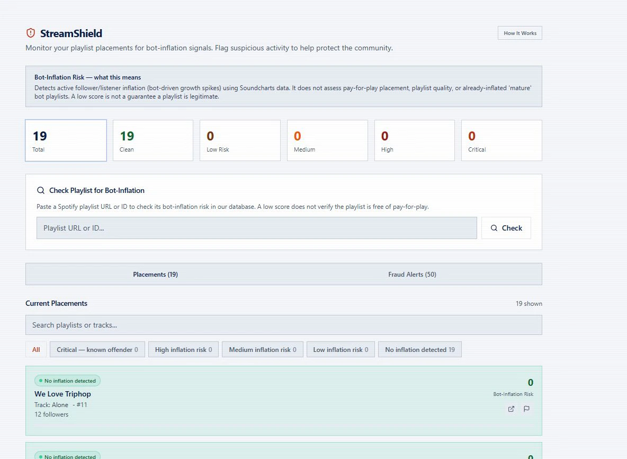Click the '12 followers' text
The height and width of the screenshot is (459, 627).
point(51,414)
